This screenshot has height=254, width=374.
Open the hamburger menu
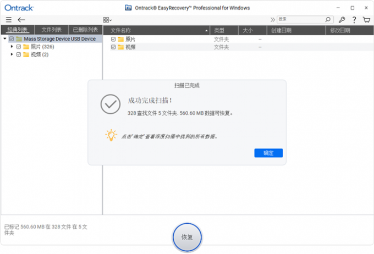coord(9,20)
